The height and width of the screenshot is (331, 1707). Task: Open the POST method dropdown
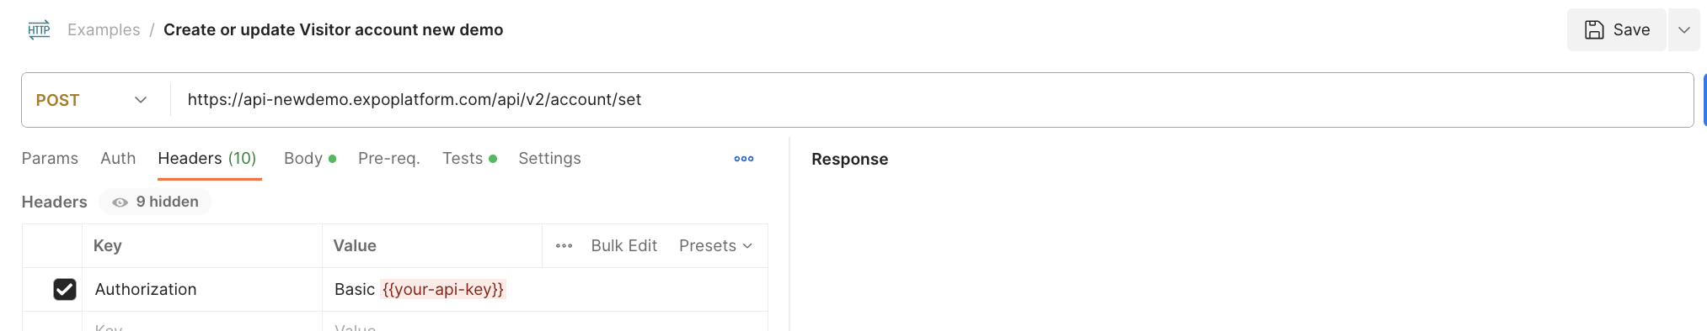pos(92,100)
